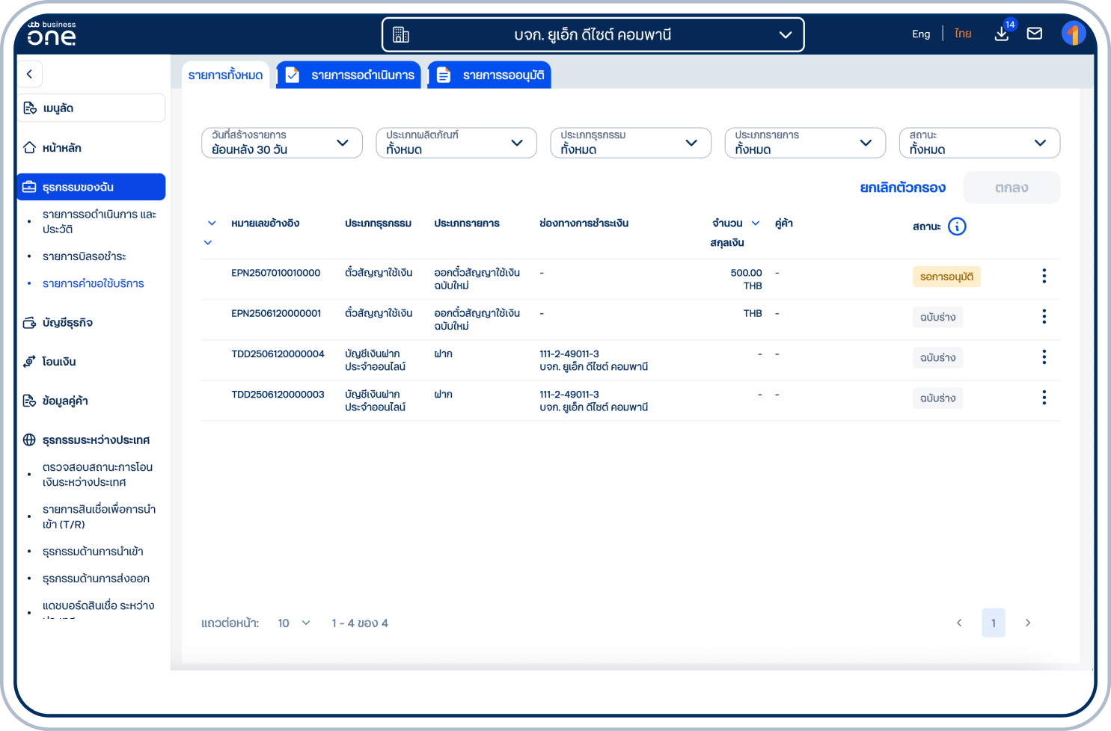Click the 1 - 4 ของ 4 pagination text
Image resolution: width=1111 pixels, height=731 pixels.
coord(360,623)
